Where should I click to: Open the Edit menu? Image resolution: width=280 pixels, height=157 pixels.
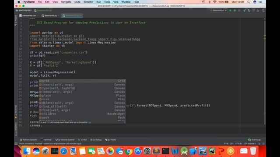tap(47, 2)
